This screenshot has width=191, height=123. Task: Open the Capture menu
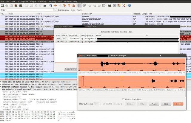pyautogui.click(x=24, y=1)
